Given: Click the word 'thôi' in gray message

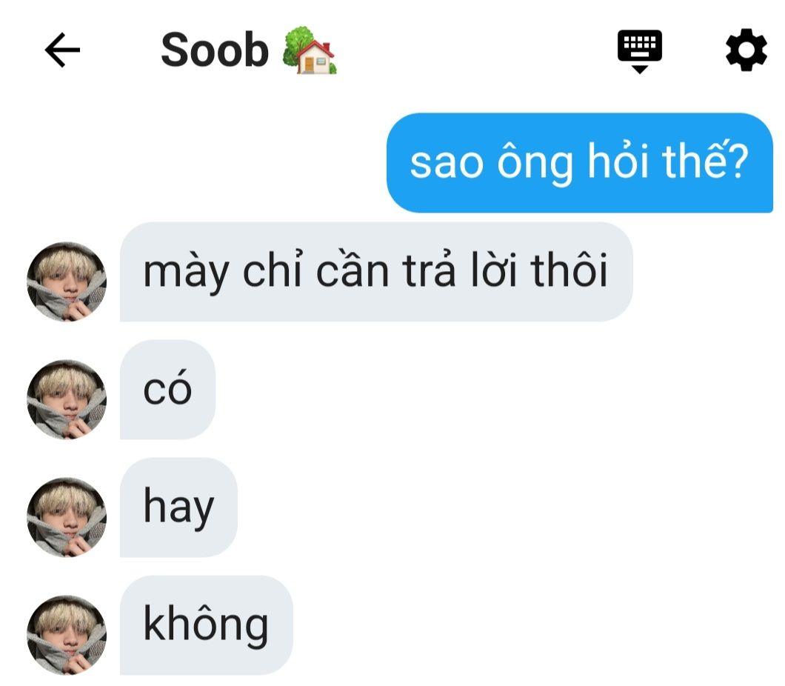Looking at the screenshot, I should (x=569, y=270).
